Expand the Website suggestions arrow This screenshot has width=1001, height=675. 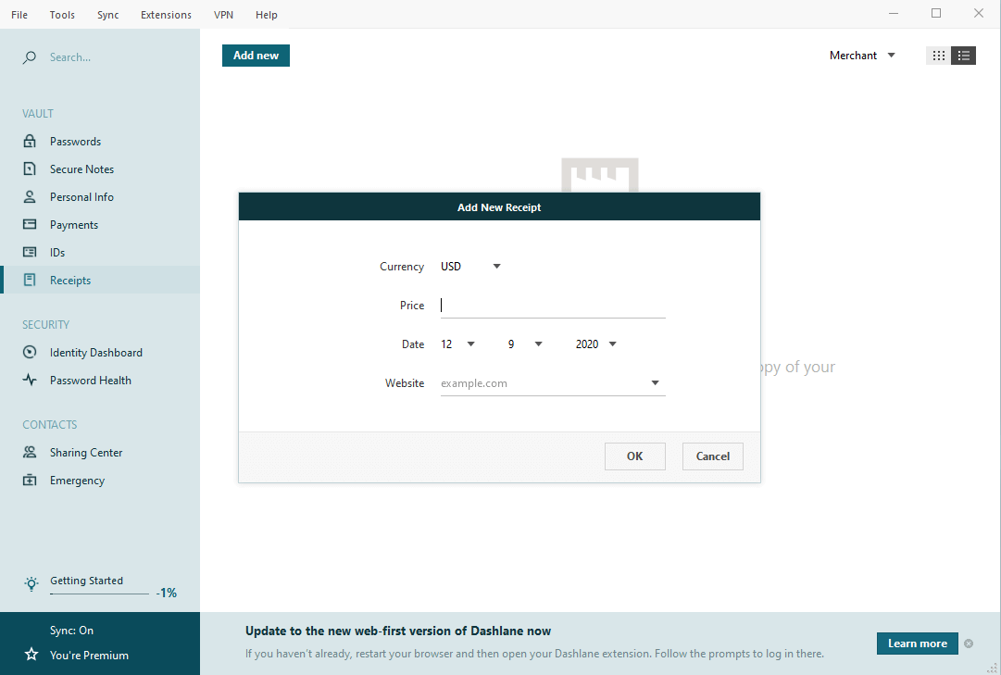click(655, 383)
